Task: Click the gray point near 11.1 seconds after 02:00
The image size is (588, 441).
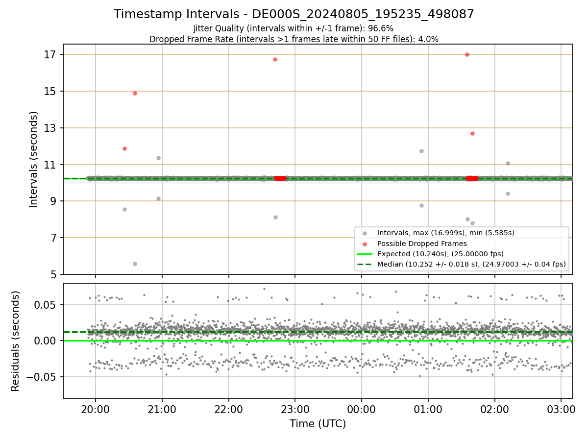Action: coord(508,163)
